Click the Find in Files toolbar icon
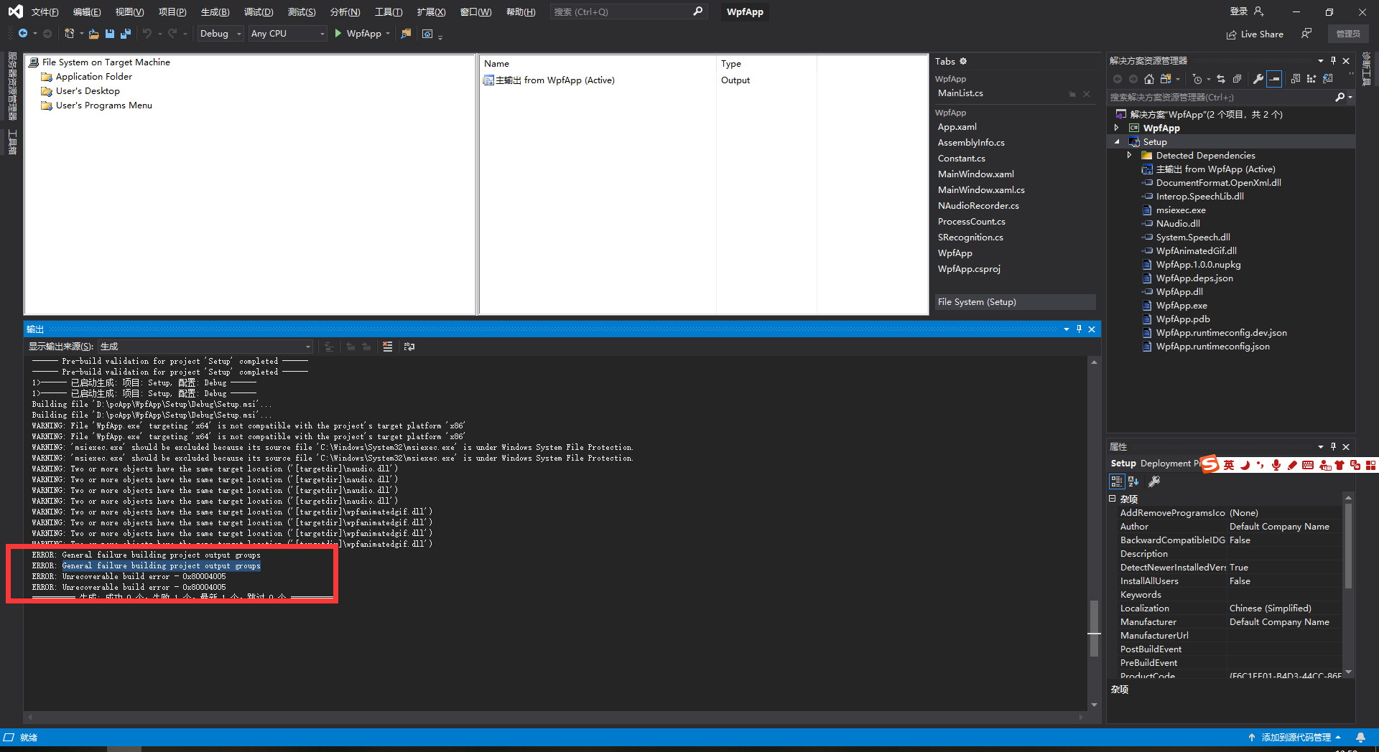Image resolution: width=1379 pixels, height=752 pixels. tap(406, 34)
